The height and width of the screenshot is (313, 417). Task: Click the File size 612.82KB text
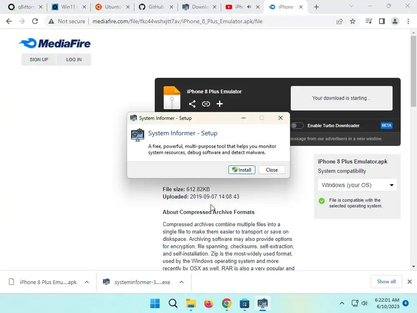(x=186, y=189)
